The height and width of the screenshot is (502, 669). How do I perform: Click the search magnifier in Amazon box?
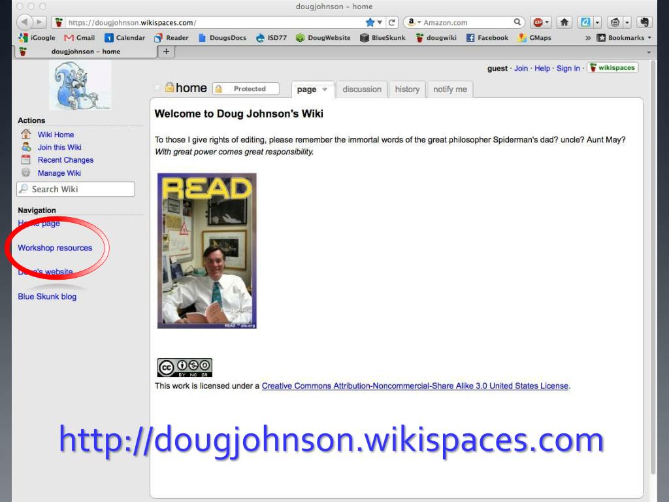tap(517, 22)
